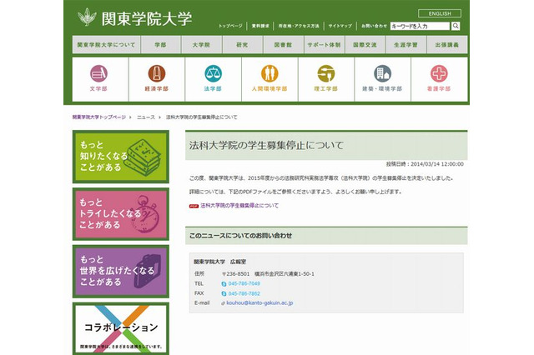Open the 研究 menu item
The image size is (534, 355).
click(242, 44)
